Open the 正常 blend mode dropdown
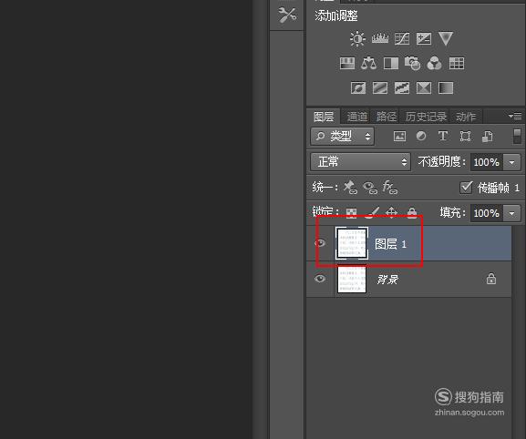 click(361, 162)
